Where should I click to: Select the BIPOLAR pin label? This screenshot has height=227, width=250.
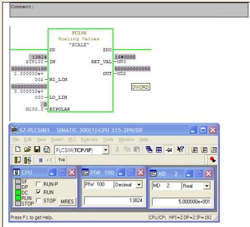coord(59,109)
